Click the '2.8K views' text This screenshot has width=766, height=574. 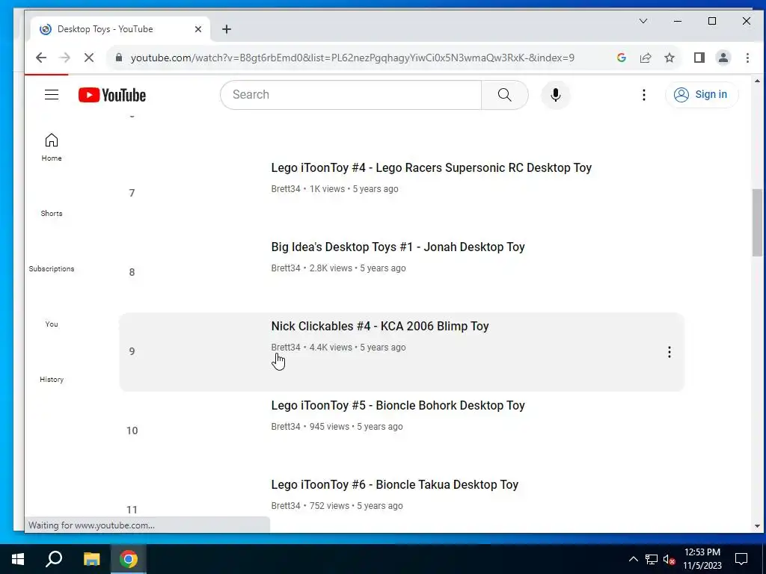point(331,268)
